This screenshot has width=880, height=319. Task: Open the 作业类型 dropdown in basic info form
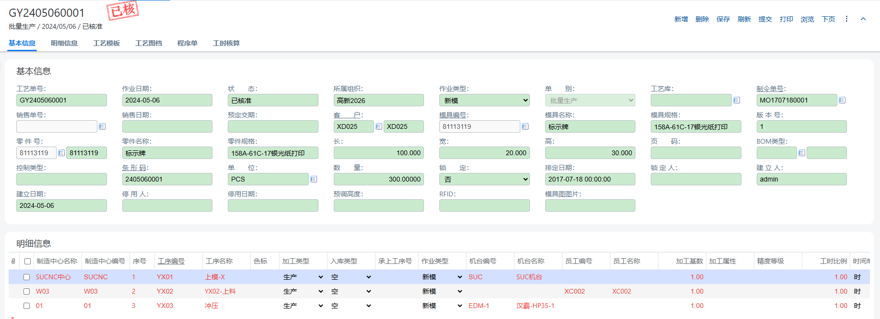pyautogui.click(x=484, y=100)
